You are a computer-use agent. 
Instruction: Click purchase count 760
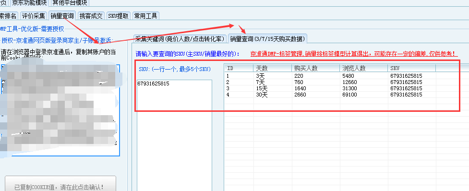pyautogui.click(x=299, y=82)
